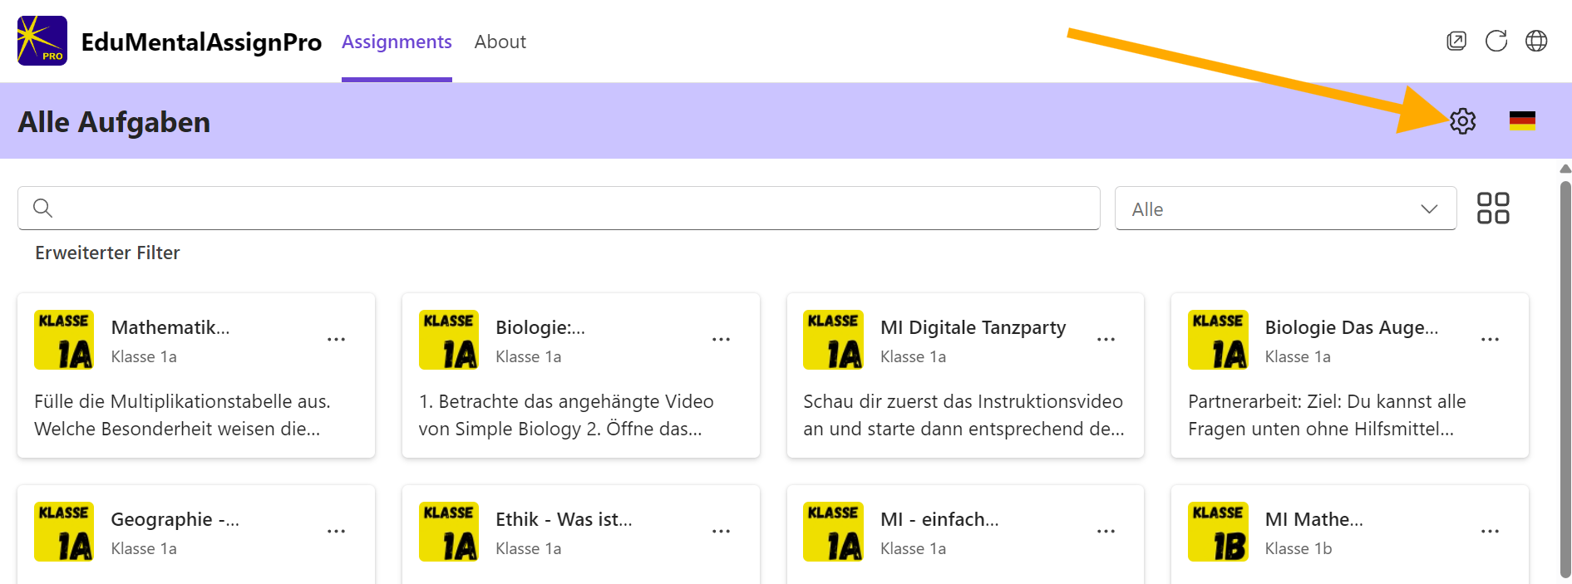Open more options for Ethik assignment

point(721,532)
